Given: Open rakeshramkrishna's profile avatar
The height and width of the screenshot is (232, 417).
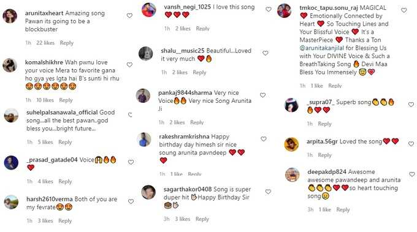Looking at the screenshot, I should point(144,140).
